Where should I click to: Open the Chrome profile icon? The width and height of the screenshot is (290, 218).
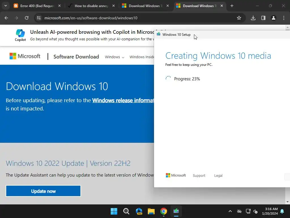[274, 18]
